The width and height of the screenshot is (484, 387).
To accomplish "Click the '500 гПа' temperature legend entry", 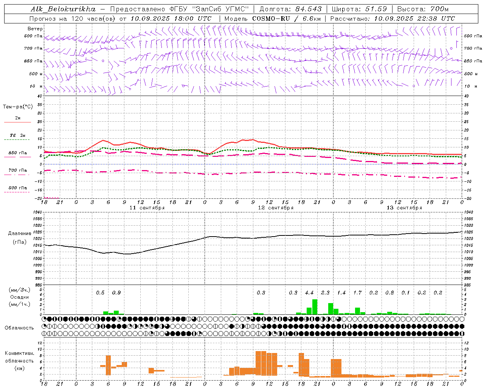I will tap(17, 188).
